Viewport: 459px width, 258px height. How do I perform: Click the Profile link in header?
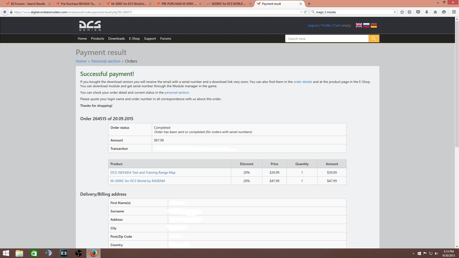pyautogui.click(x=326, y=25)
